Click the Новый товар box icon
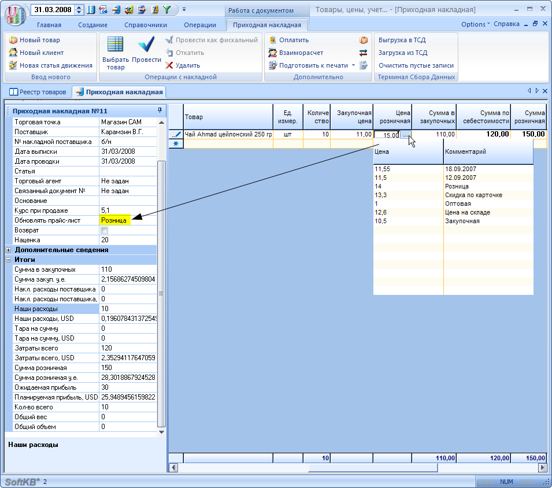552x488 pixels. pyautogui.click(x=13, y=40)
